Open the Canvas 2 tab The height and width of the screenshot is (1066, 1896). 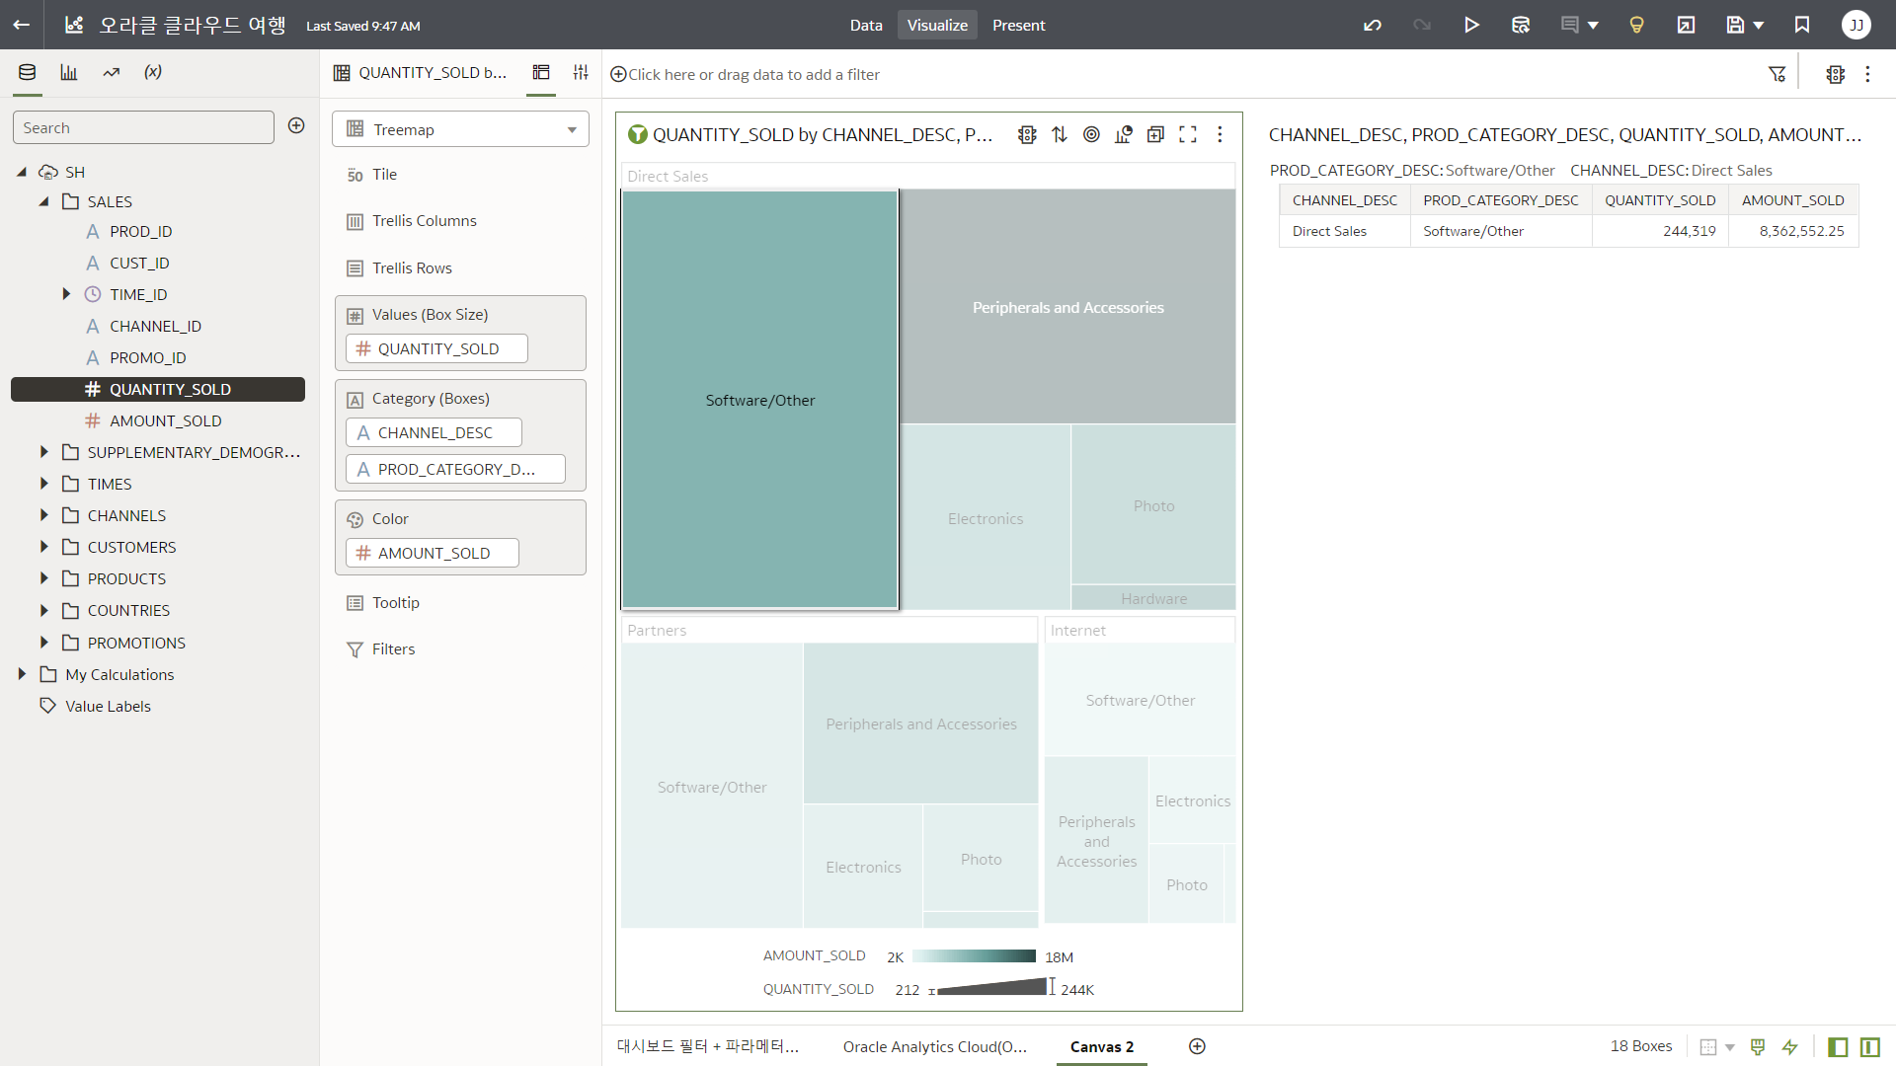coord(1101,1046)
